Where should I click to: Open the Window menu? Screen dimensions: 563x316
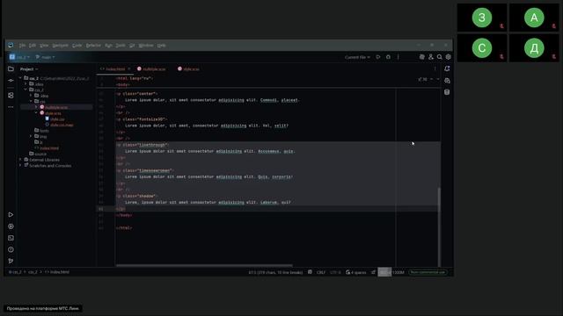[146, 45]
